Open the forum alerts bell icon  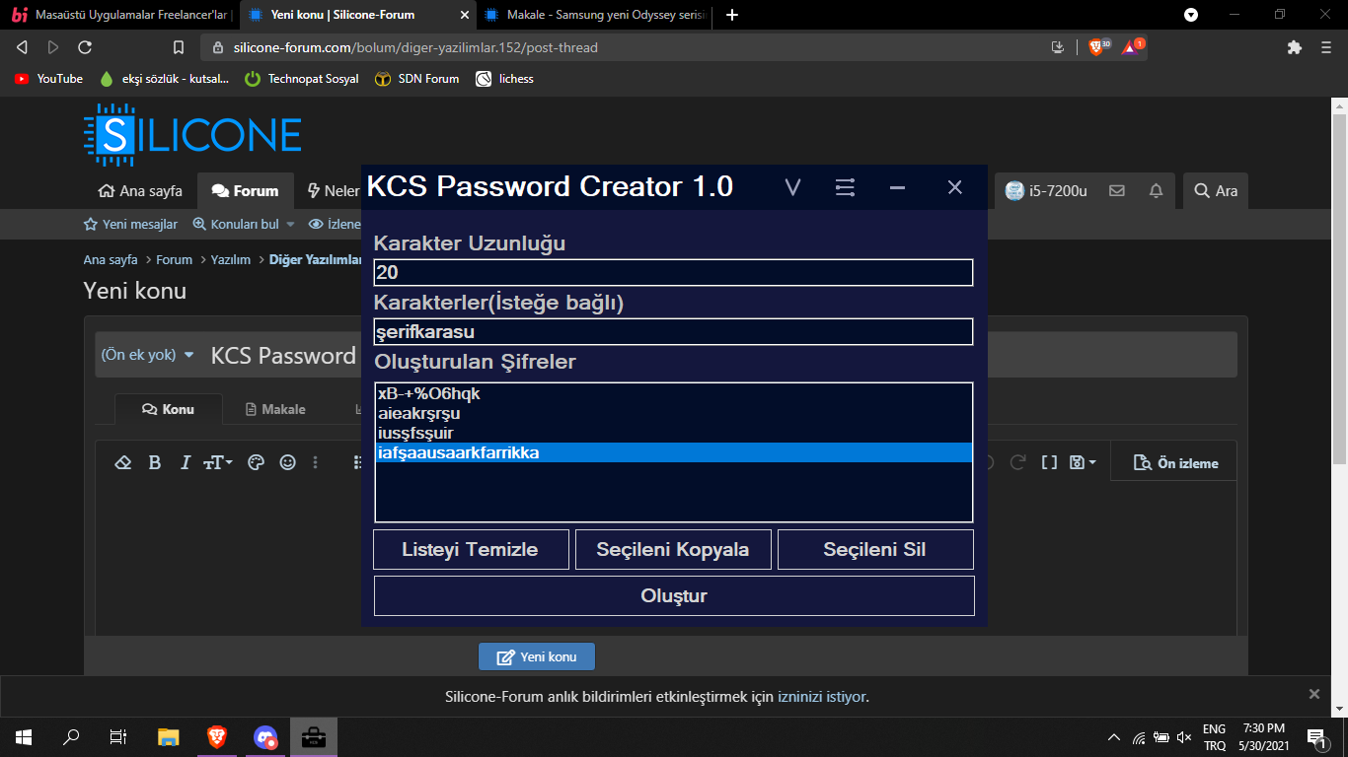(1157, 191)
